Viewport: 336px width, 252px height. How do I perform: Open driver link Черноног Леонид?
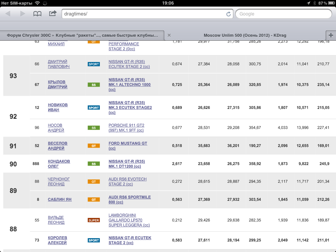point(59,181)
